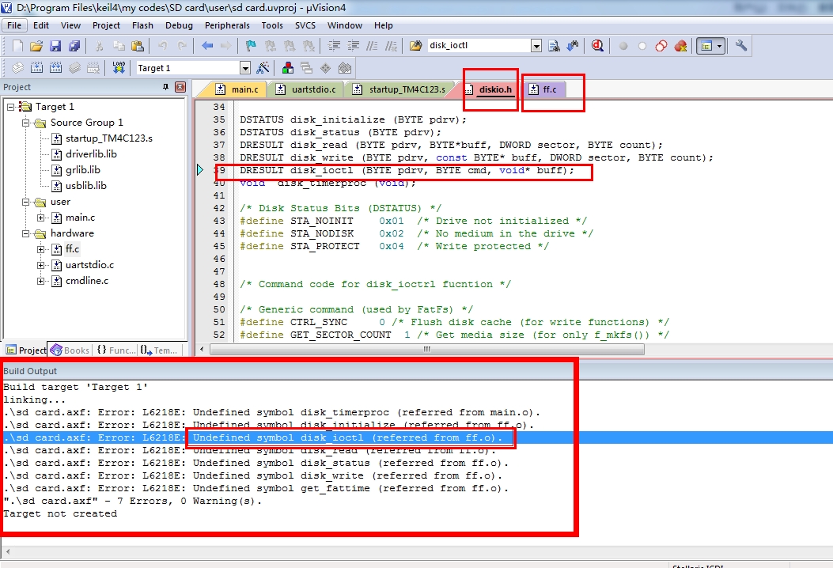
Task: Open a file using the folder icon
Action: 36,46
